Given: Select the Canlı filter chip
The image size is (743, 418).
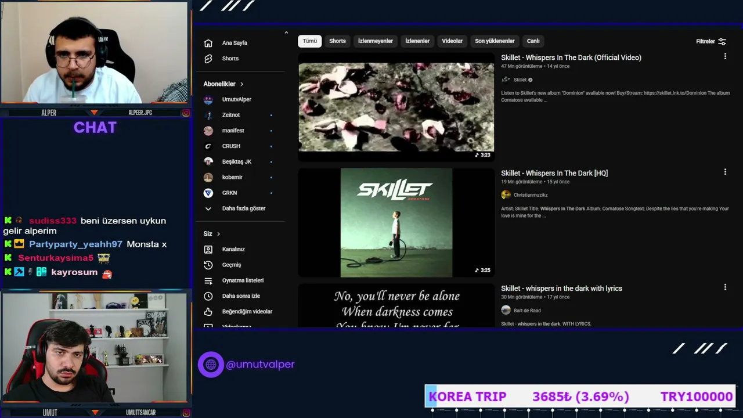Looking at the screenshot, I should [x=533, y=41].
